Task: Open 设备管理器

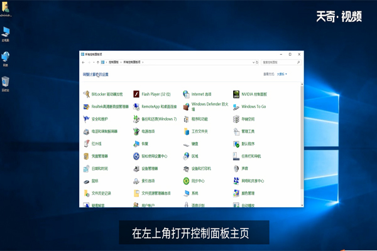Action: 146,169
